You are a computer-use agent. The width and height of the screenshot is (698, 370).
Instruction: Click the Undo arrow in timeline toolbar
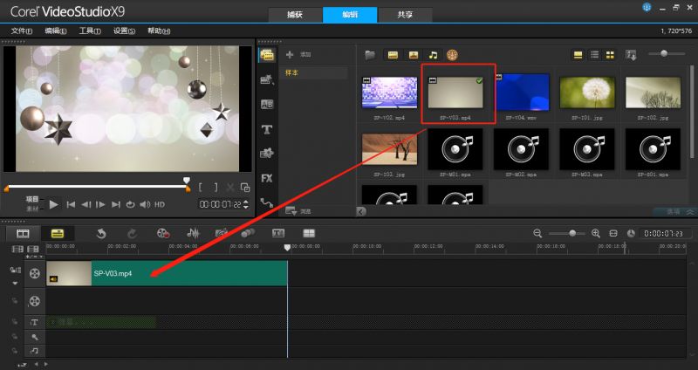100,234
